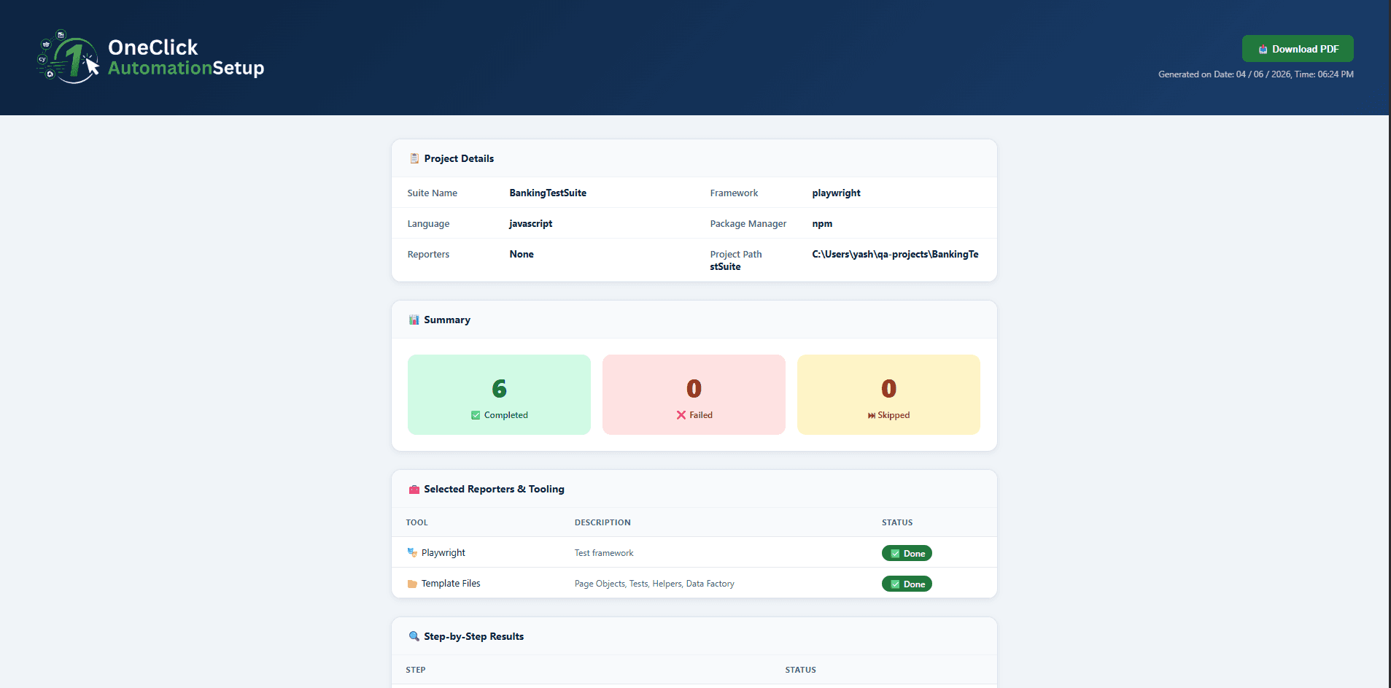Click the number 6 in Completed card
1391x688 pixels.
499,388
